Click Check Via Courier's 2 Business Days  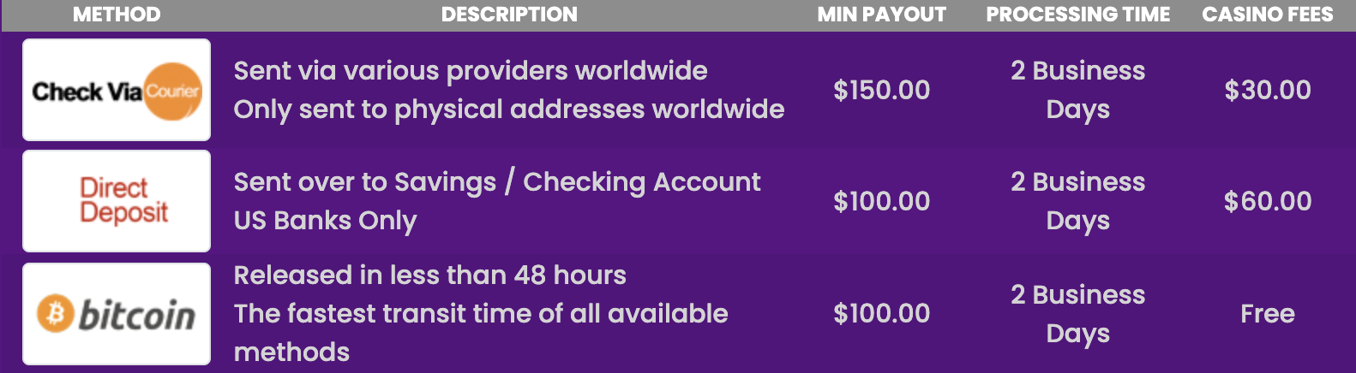(x=1077, y=90)
